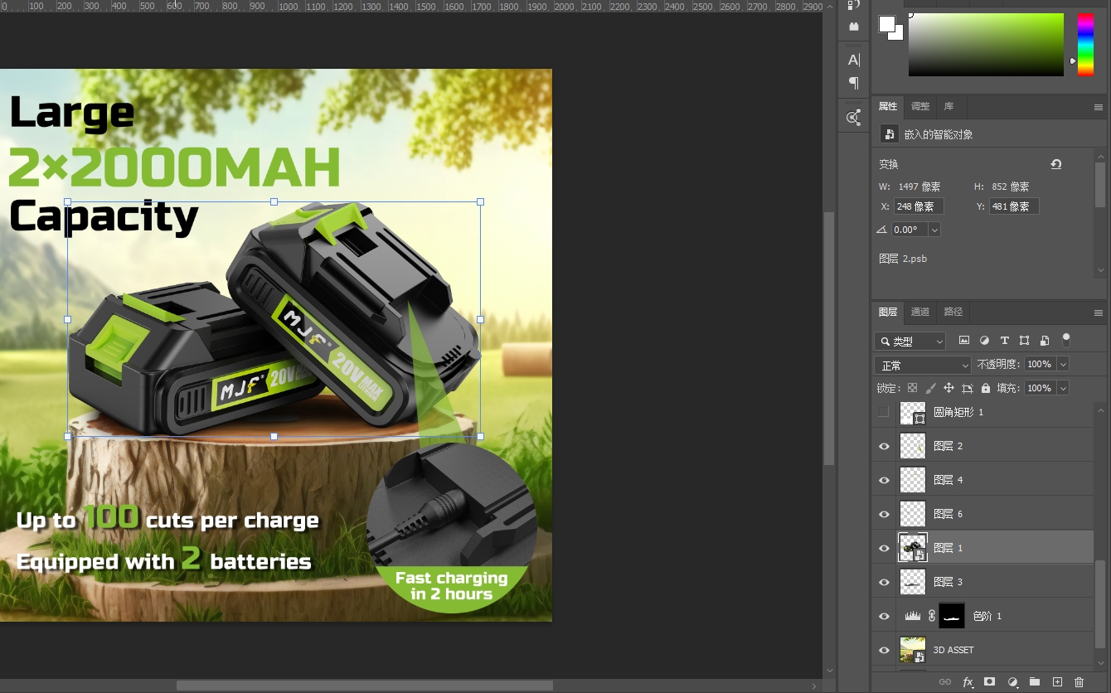Click the foreground color swatch
This screenshot has width=1111, height=693.
tap(887, 23)
